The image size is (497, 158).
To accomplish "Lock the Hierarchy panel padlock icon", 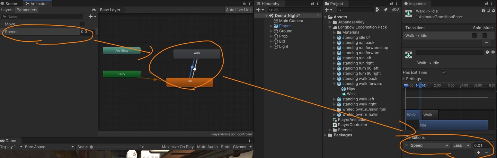I will tap(313, 4).
